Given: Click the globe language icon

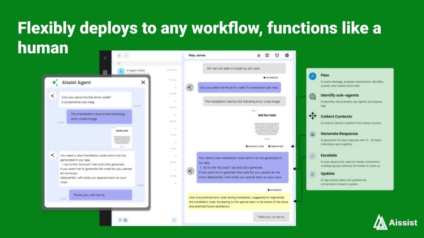Looking at the screenshot, I should 287,56.
